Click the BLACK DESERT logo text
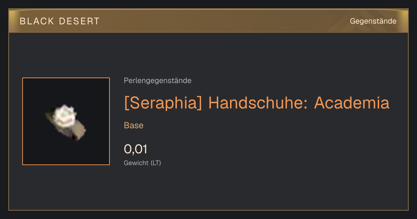Screen dimensions: 417x219 (x=60, y=21)
